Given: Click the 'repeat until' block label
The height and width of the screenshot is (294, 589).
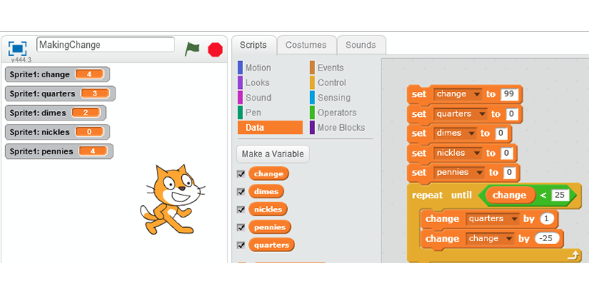Looking at the screenshot, I should [x=442, y=196].
